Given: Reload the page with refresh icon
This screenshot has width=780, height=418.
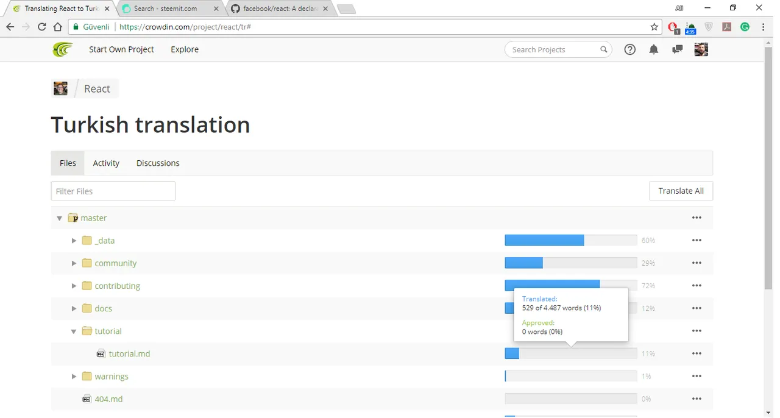Looking at the screenshot, I should click(41, 27).
